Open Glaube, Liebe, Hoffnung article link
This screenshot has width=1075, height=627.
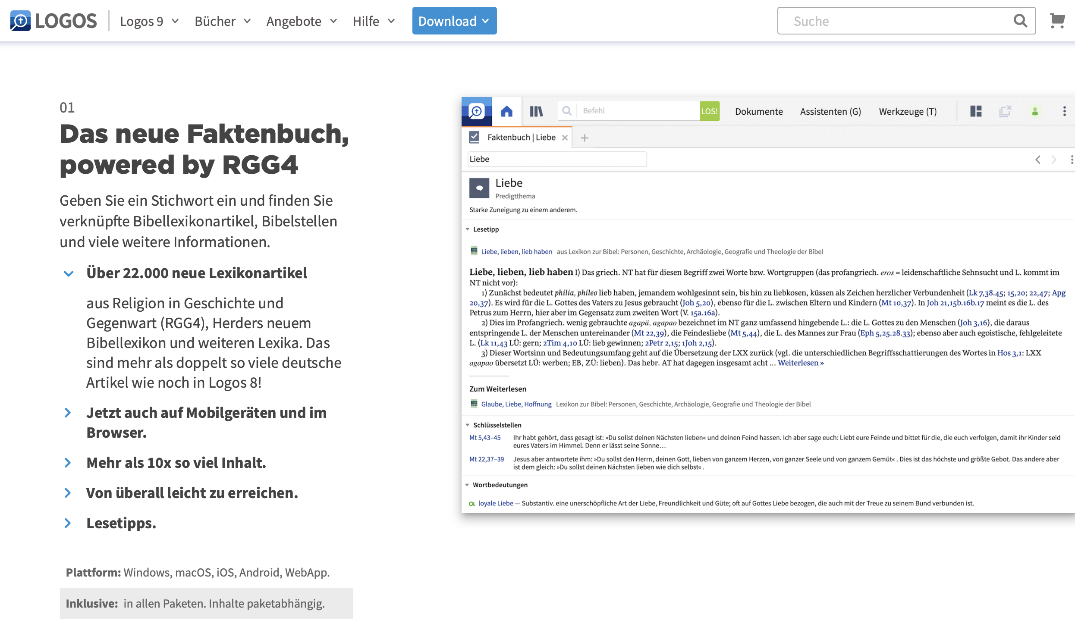click(516, 404)
